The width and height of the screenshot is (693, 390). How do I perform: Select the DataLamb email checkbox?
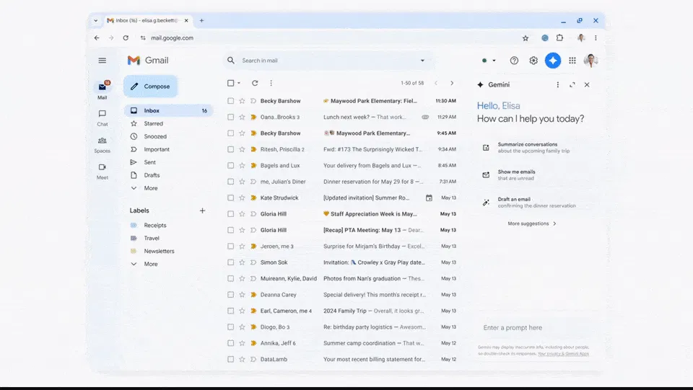pos(231,359)
